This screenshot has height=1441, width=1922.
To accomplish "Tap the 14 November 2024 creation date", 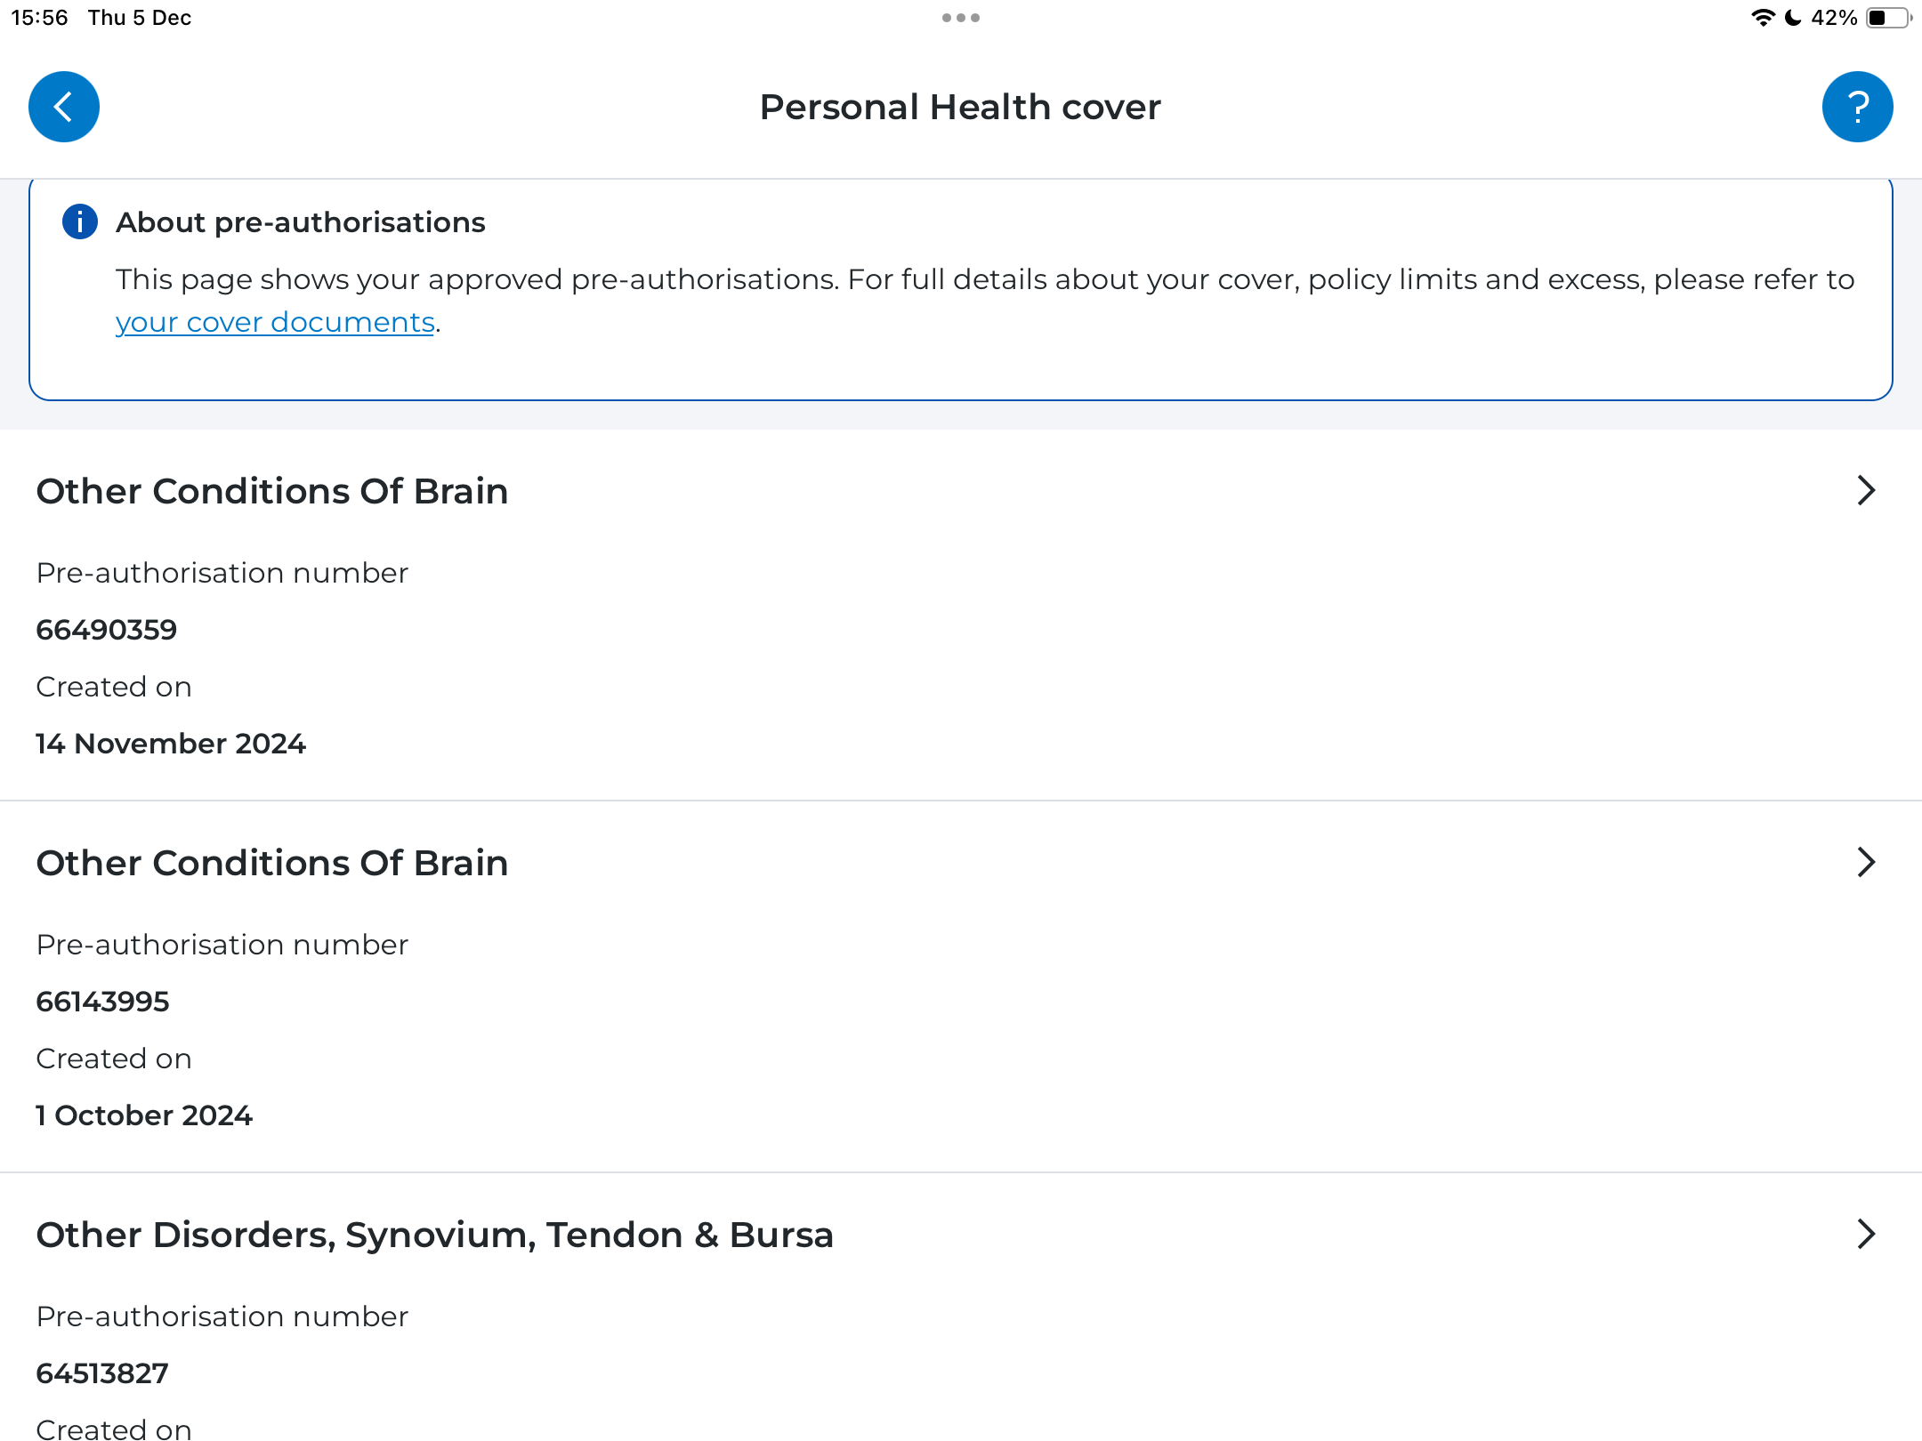I will click(171, 744).
